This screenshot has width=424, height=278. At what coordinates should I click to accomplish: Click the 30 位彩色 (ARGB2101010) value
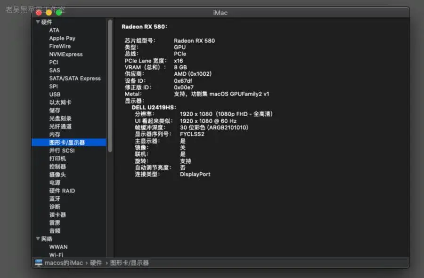click(x=214, y=127)
